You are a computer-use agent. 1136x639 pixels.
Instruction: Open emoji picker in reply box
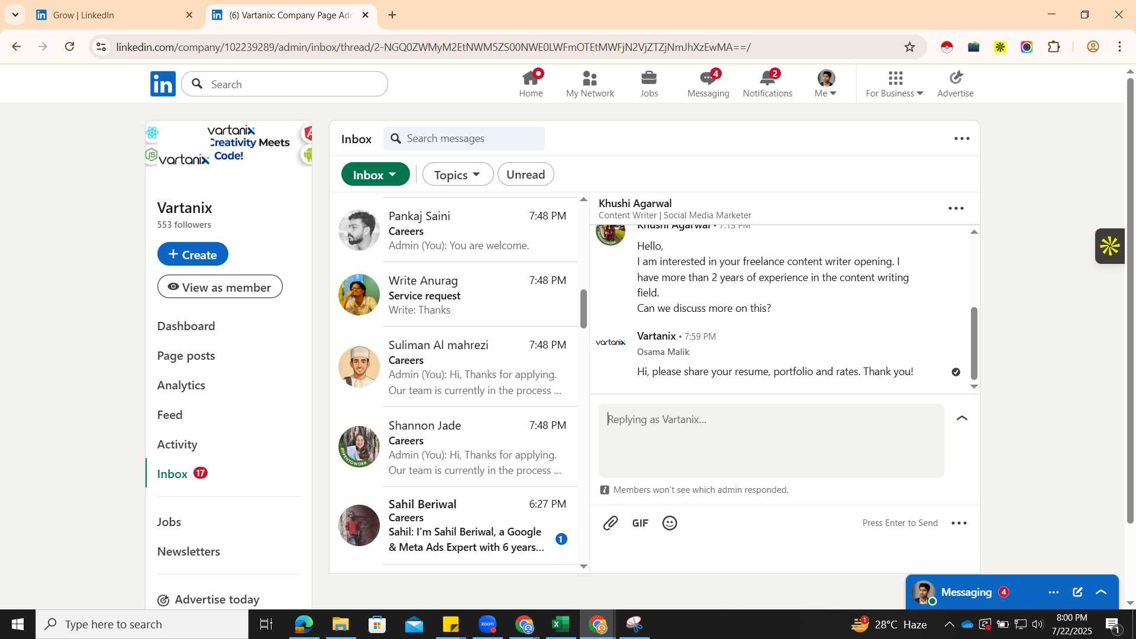click(x=670, y=523)
